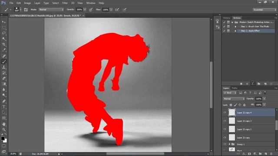Toggle the brush panel from options bar
The image size is (278, 156).
pyautogui.click(x=26, y=10)
